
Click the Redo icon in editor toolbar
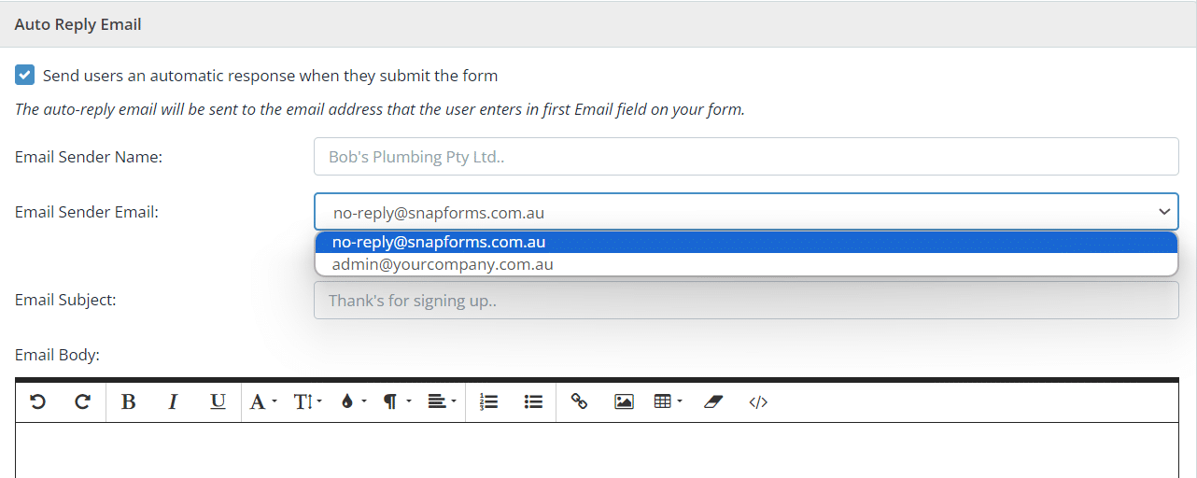coord(82,401)
